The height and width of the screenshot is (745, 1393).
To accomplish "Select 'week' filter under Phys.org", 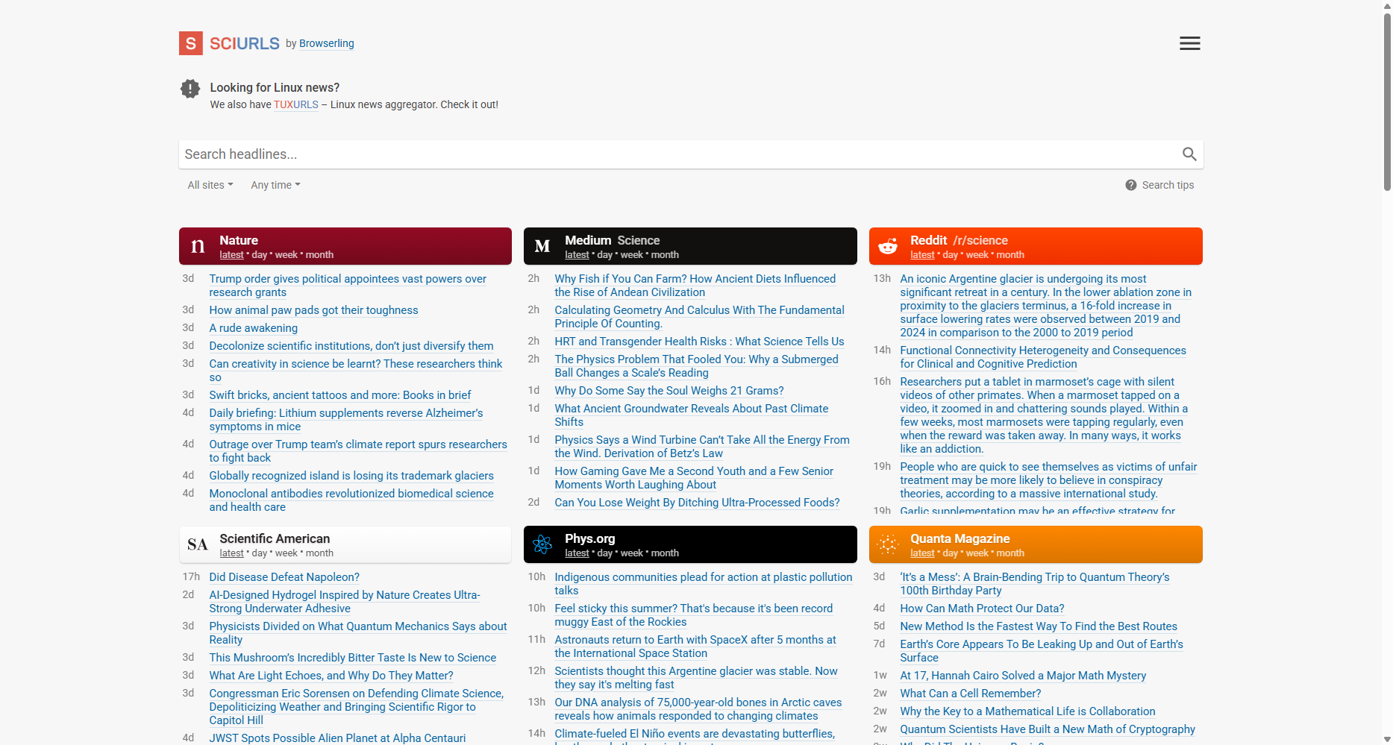I will [x=632, y=553].
